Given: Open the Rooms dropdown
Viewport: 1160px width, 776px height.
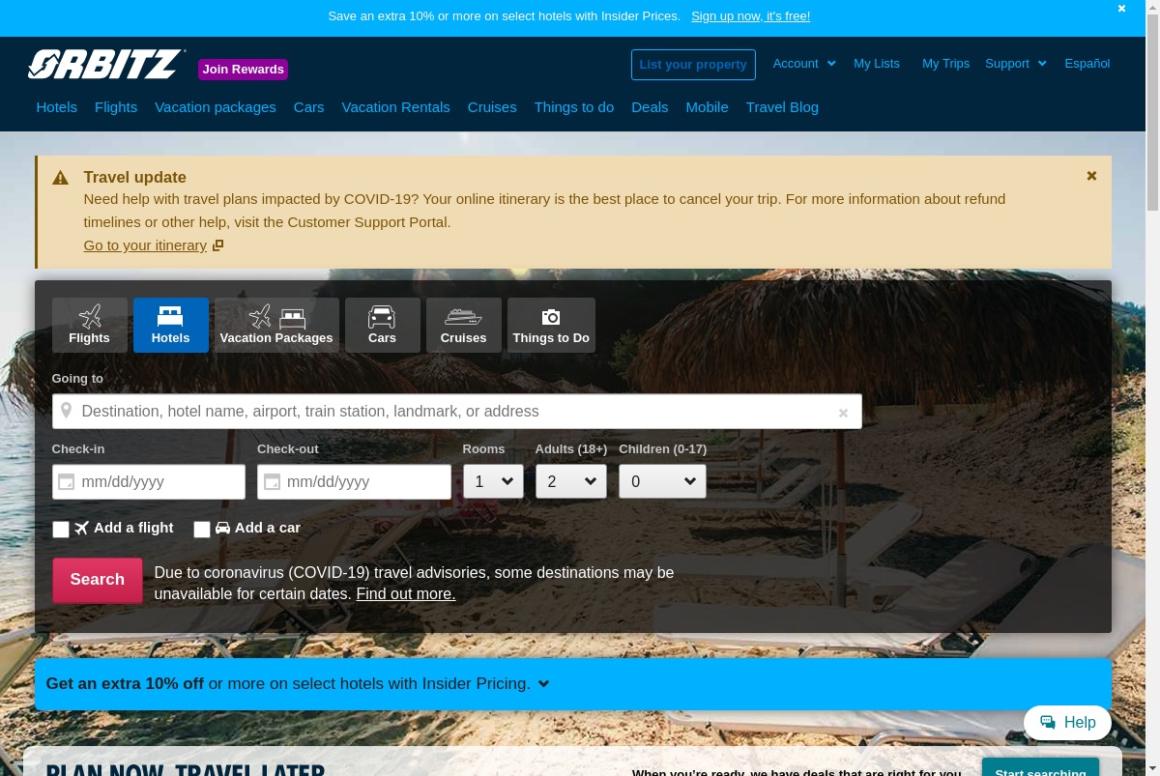Looking at the screenshot, I should pos(493,481).
